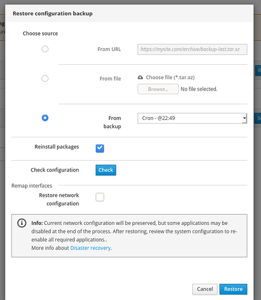Screen dimensions: 261x300
Task: Select the From backup radio button
Action: point(45,118)
